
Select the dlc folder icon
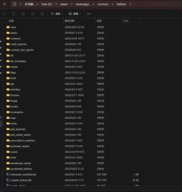pyautogui.click(x=8, y=55)
